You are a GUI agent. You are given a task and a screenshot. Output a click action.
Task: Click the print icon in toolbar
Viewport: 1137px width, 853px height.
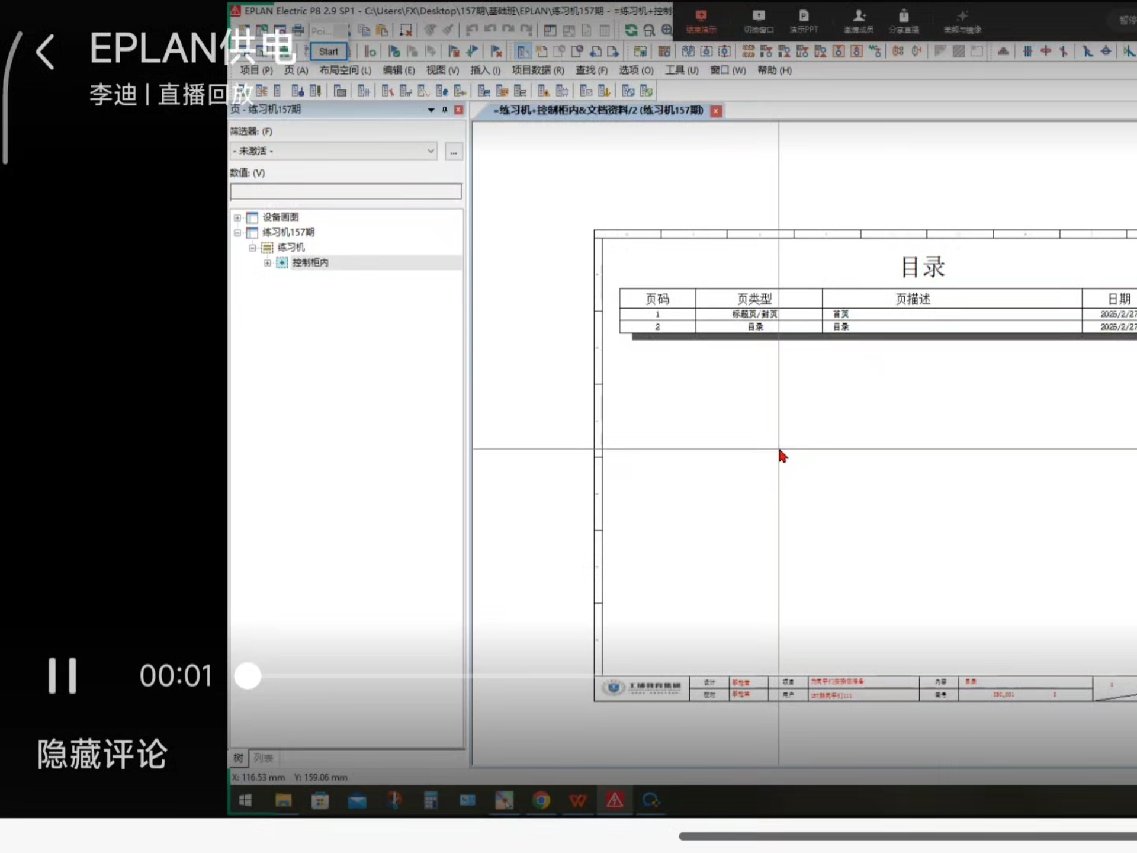point(298,30)
